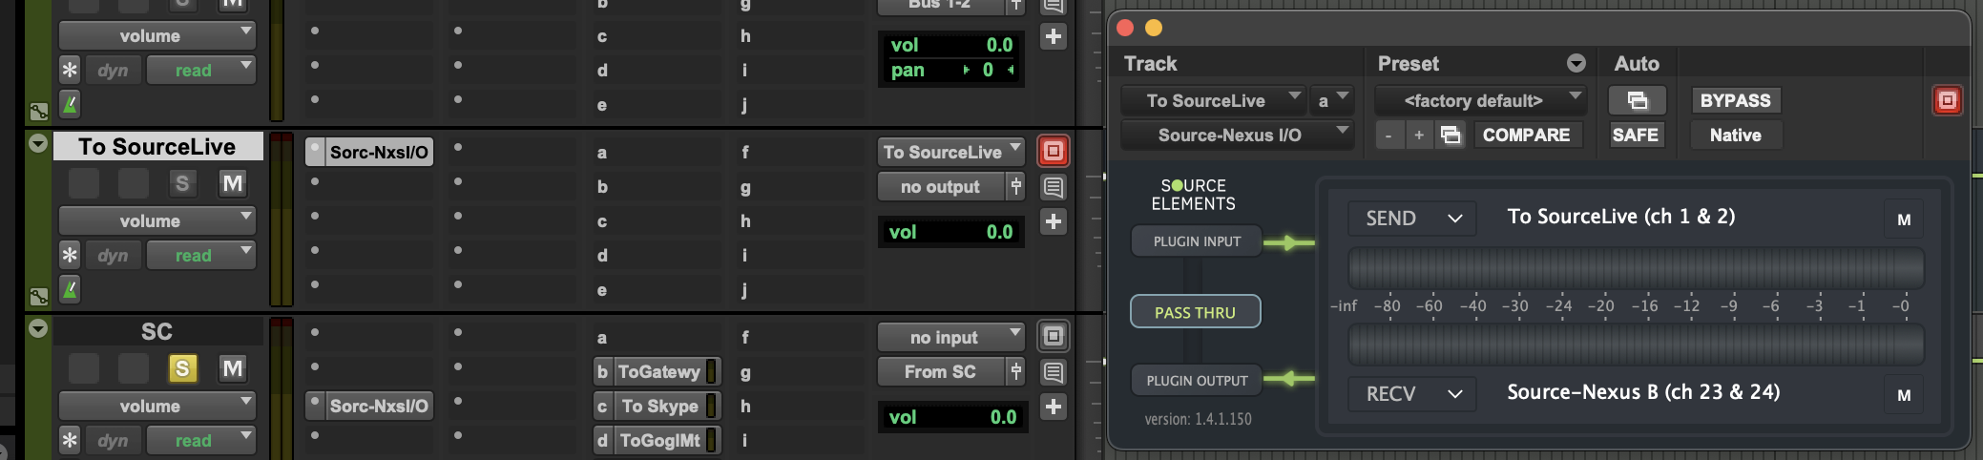1983x460 pixels.
Task: Click the plus icon on SC track
Action: 1053,407
